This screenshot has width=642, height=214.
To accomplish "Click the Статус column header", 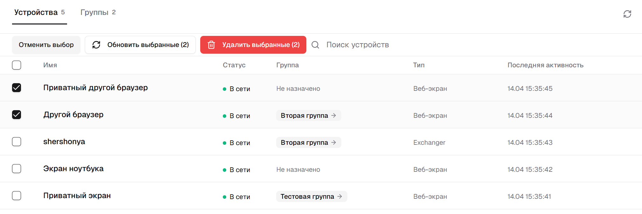I will pos(234,65).
